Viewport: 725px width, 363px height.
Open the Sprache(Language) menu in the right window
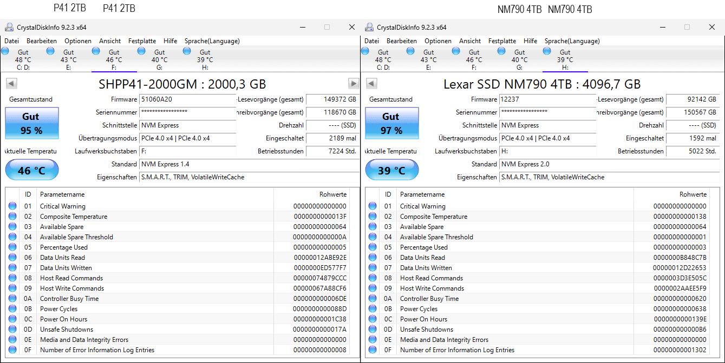coord(572,41)
